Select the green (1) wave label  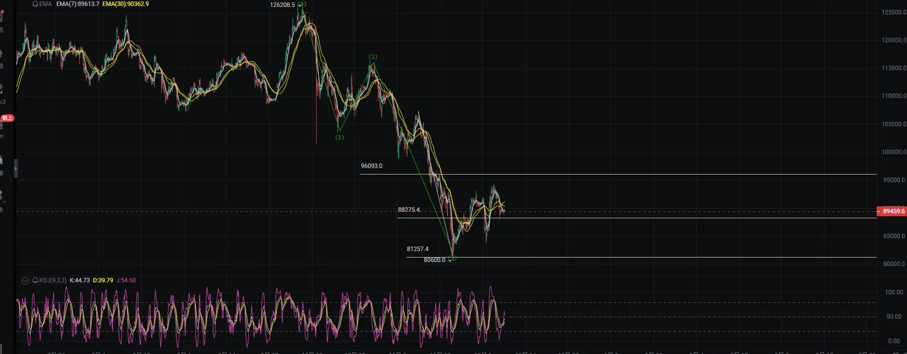point(339,137)
